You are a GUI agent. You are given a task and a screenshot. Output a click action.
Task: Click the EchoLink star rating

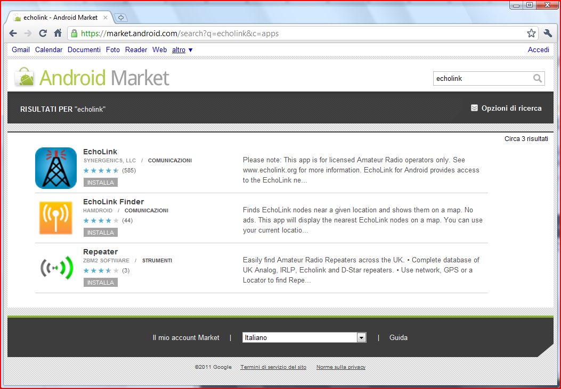(x=101, y=171)
